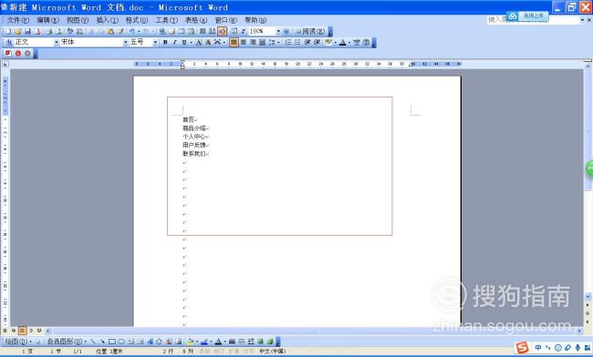Click the vertical scrollbar down arrow
This screenshot has height=357, width=593.
click(588, 297)
